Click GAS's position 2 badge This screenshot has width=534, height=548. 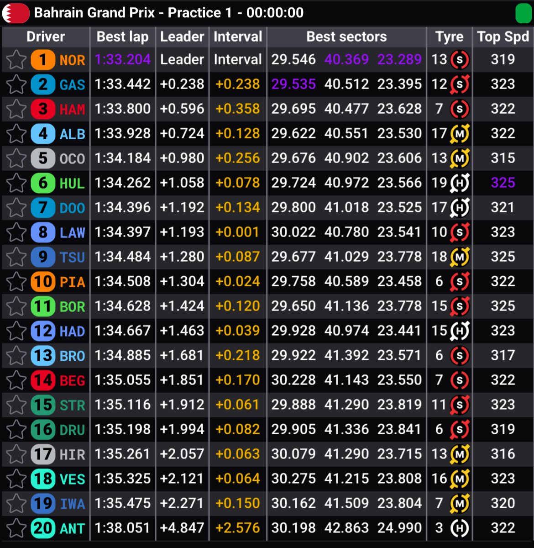point(43,84)
